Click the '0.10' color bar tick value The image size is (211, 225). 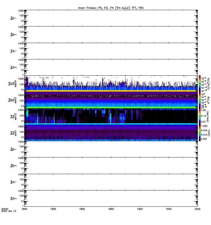pos(203,116)
